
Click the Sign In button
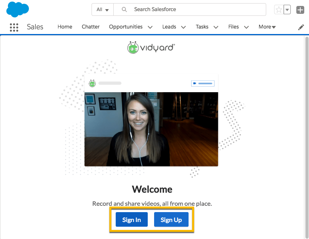pos(132,220)
